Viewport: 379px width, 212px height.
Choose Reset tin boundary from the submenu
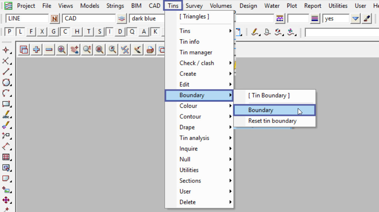pyautogui.click(x=272, y=121)
